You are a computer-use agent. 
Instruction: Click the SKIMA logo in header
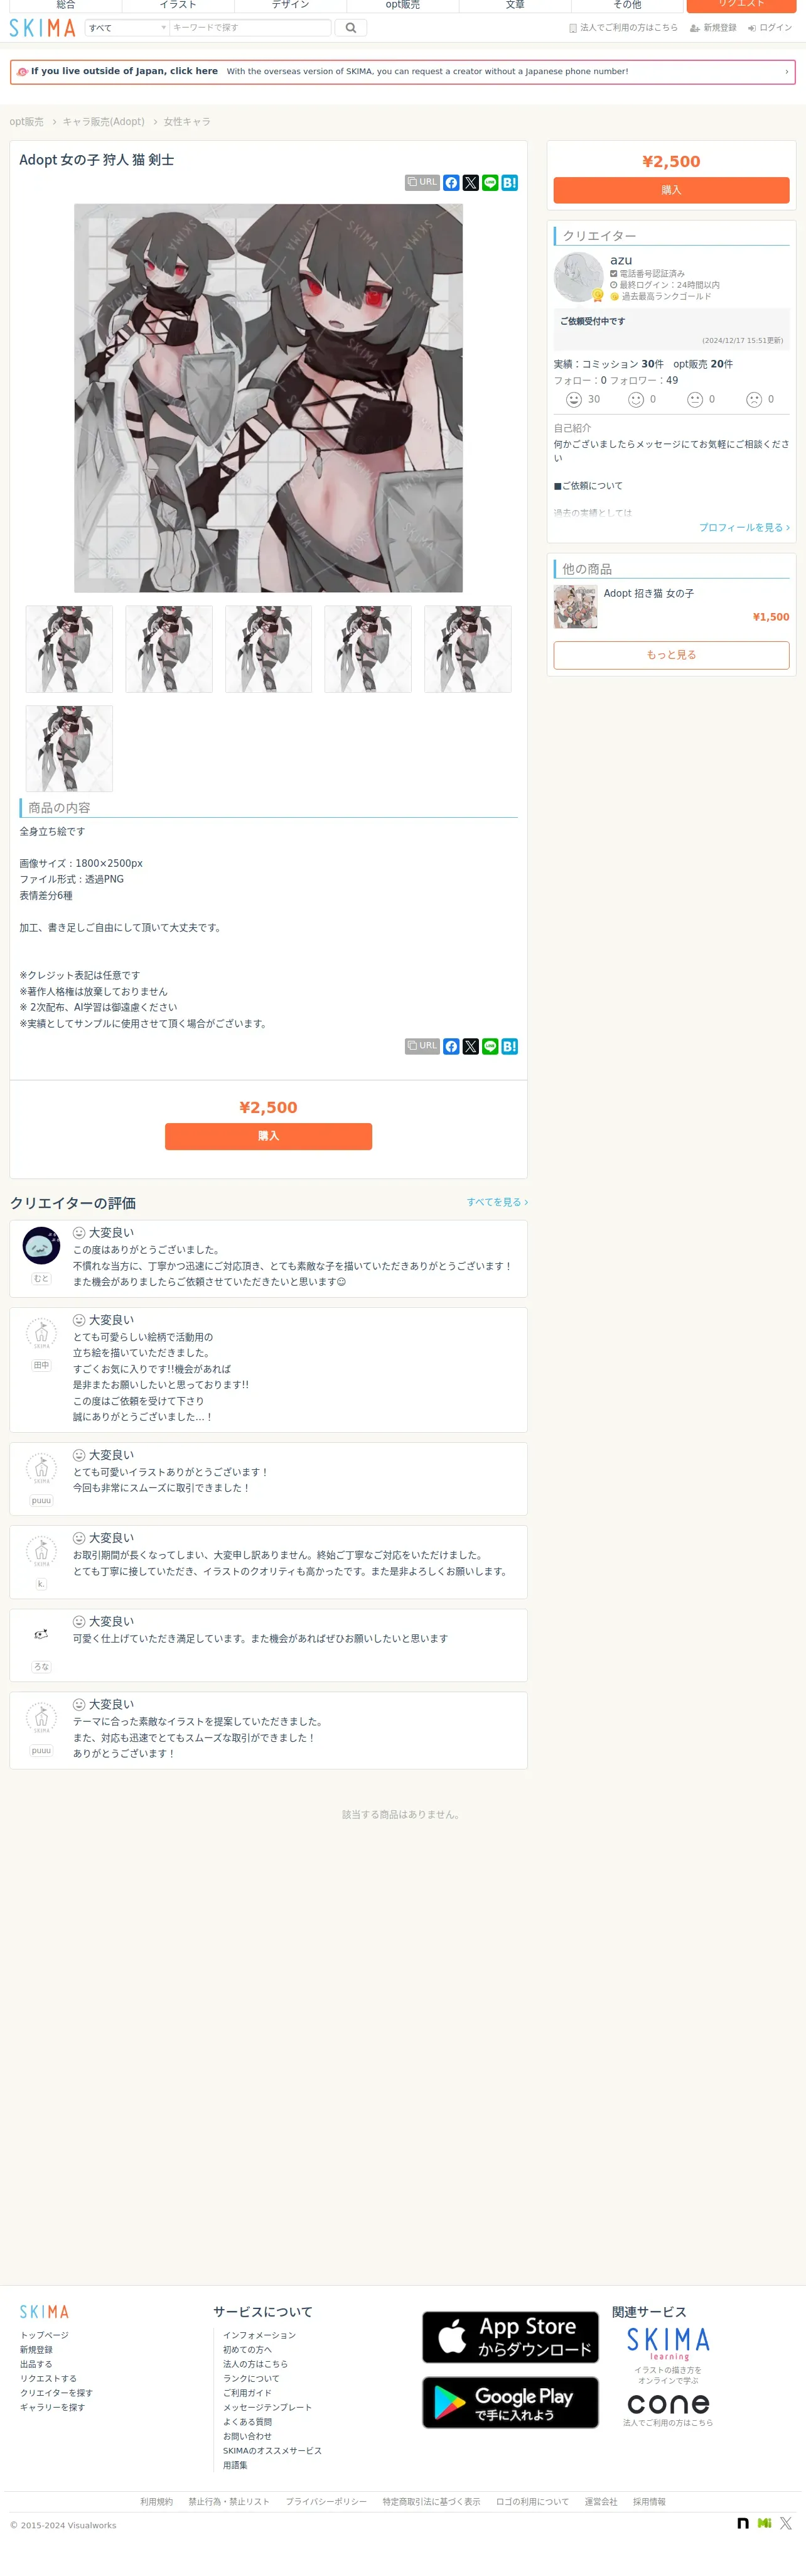[x=42, y=28]
